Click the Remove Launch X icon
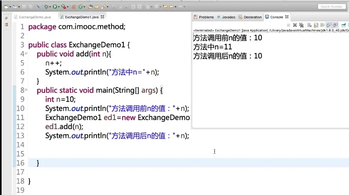349x195 pixels. click(x=295, y=25)
